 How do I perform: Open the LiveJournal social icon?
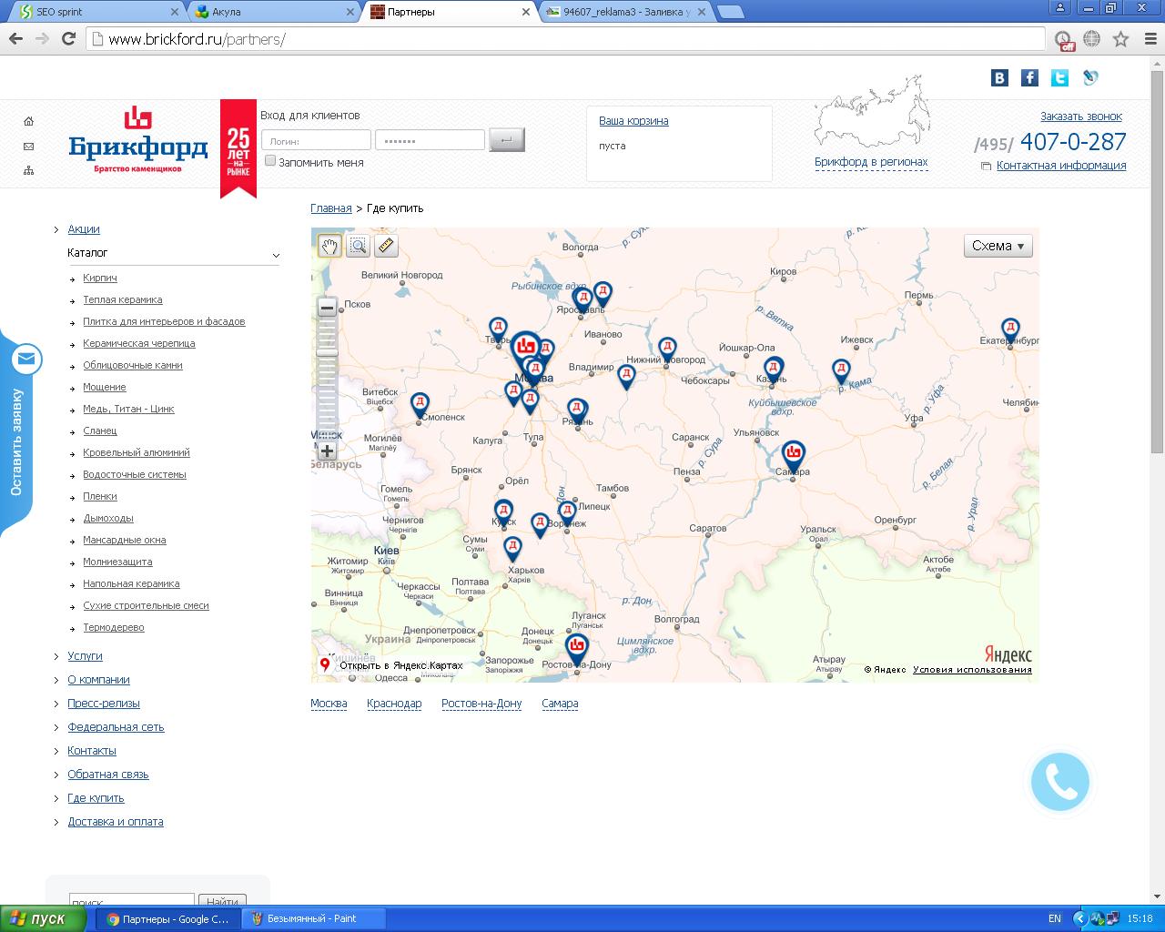(1090, 77)
